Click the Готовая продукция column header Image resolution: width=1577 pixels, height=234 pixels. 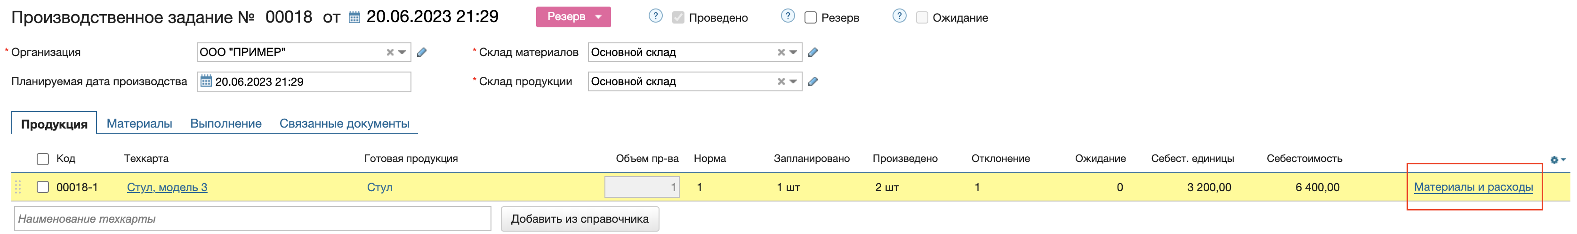tap(411, 159)
